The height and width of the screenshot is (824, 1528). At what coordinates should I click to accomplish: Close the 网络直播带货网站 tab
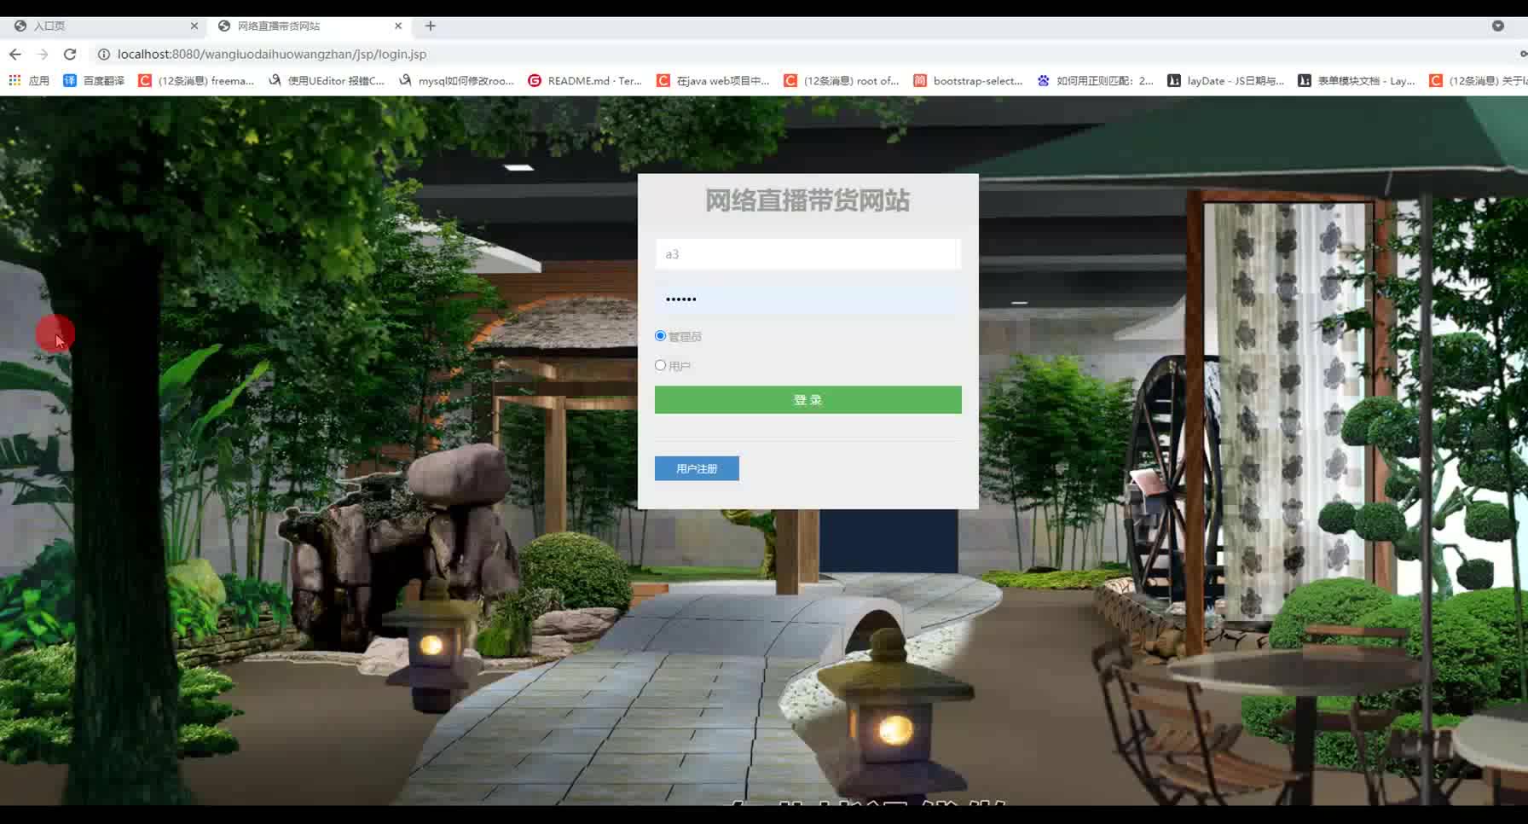pyautogui.click(x=398, y=26)
